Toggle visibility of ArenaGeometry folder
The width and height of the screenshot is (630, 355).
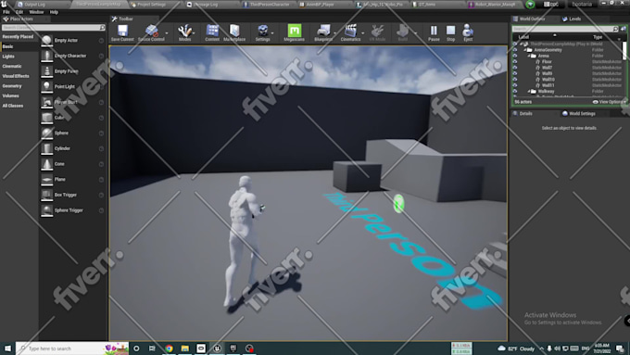[515, 50]
